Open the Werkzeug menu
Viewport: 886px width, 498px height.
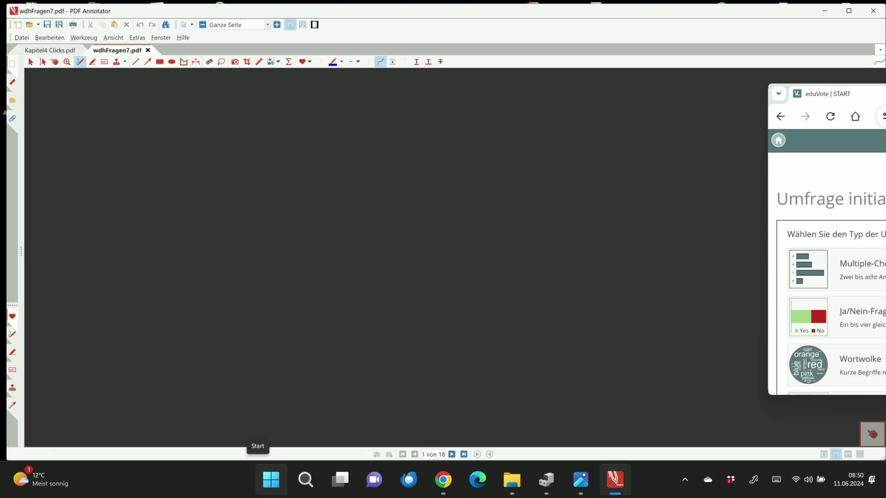click(84, 38)
